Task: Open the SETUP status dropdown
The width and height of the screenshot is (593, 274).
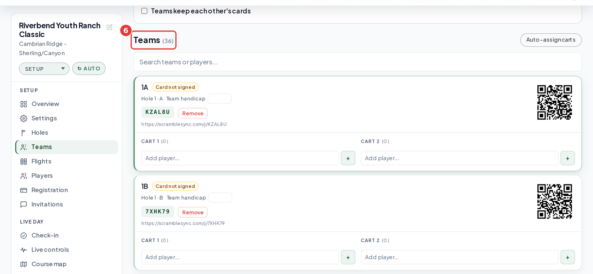Action: pos(44,68)
